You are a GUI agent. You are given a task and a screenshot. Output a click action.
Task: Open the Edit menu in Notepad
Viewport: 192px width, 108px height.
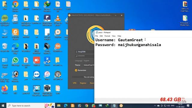101,36
